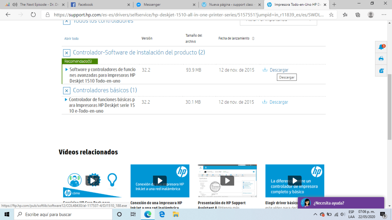The width and height of the screenshot is (392, 220).
Task: Click the ESP LAA language indicator
Action: [351, 214]
